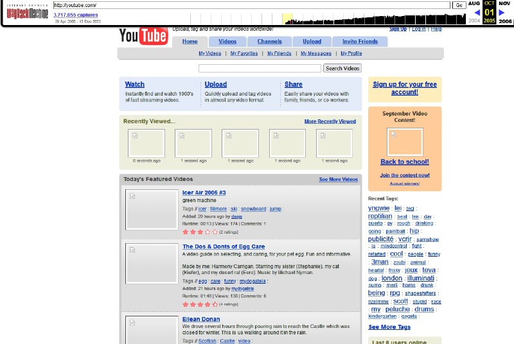Open Egg Care video thumbnail
Viewport: 514px width, 344px height.
(152, 263)
